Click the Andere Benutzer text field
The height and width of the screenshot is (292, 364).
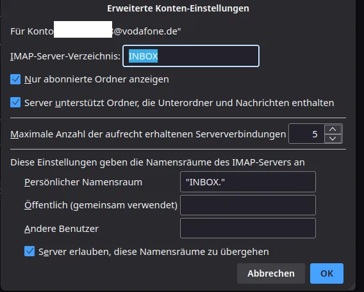pyautogui.click(x=248, y=228)
